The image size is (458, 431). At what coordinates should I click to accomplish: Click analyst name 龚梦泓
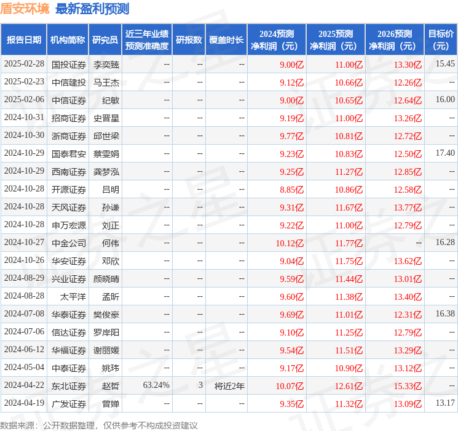click(x=106, y=172)
